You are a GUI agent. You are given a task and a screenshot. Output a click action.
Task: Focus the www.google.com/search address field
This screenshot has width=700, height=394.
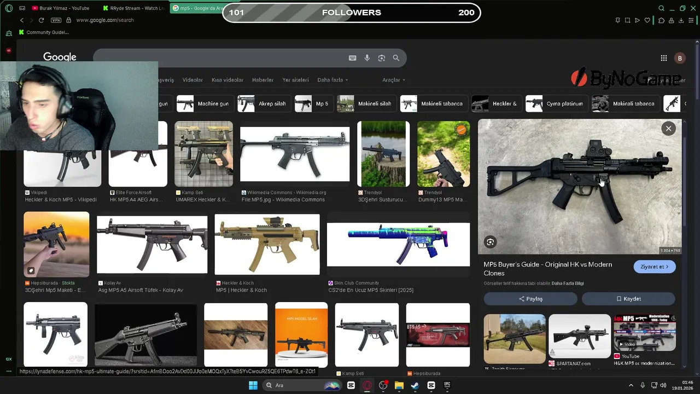pos(105,20)
